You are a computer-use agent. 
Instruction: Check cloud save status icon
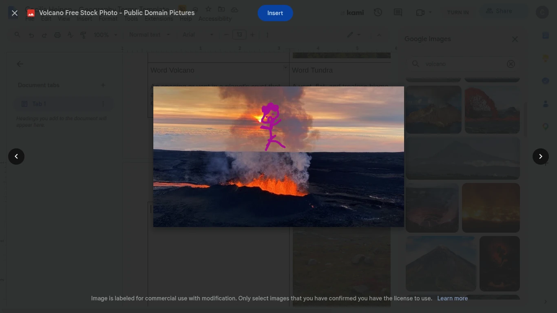(x=234, y=9)
